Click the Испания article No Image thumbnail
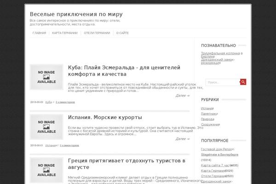 point(46,127)
